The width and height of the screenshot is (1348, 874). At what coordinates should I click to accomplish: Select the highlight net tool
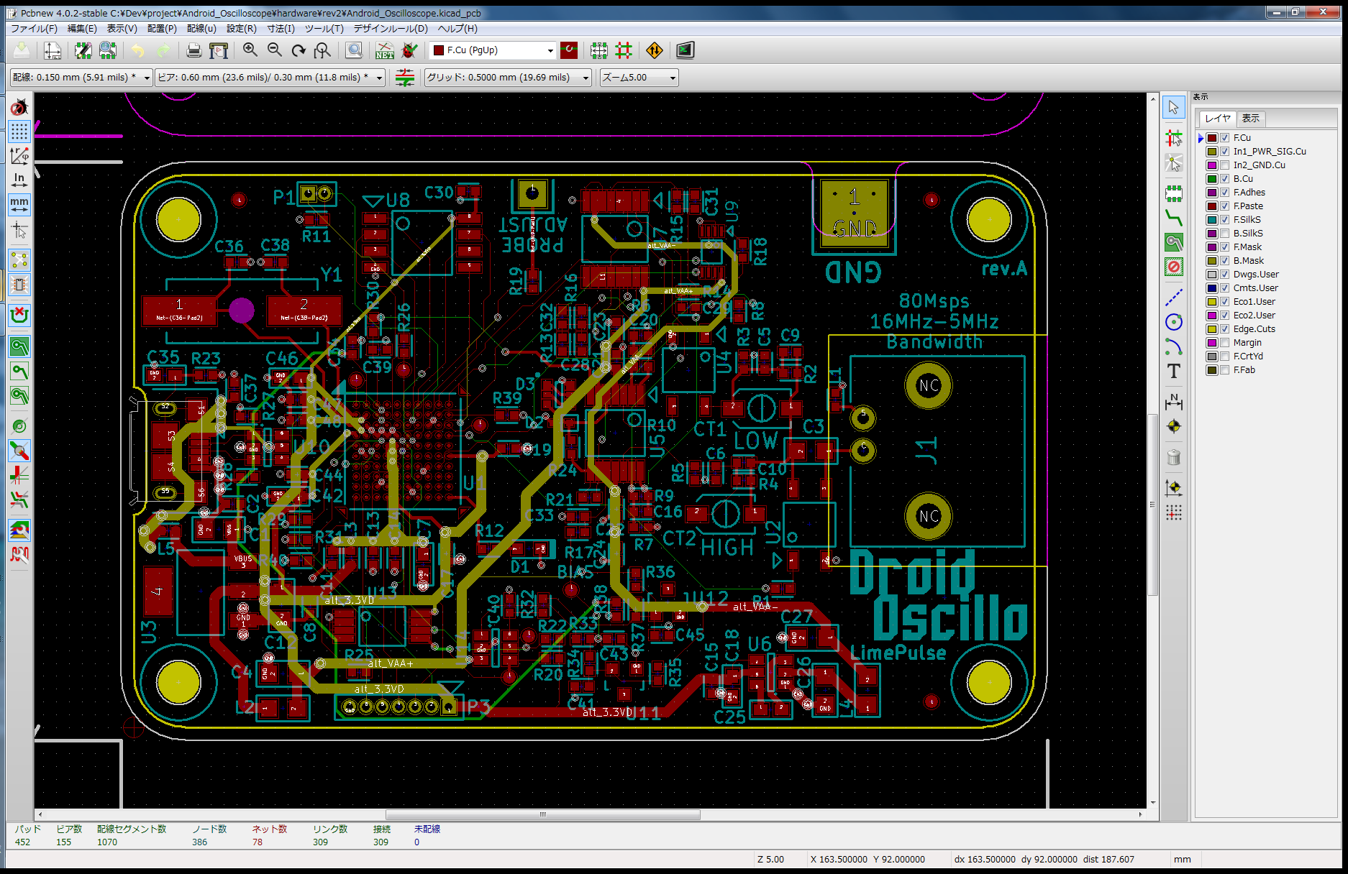click(1173, 138)
